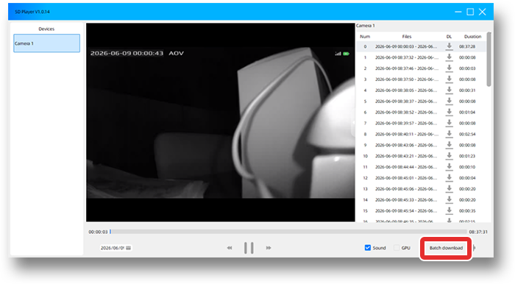Screen dimensions: 515x284
Task: Maximize the SD Player window
Action: coord(470,12)
